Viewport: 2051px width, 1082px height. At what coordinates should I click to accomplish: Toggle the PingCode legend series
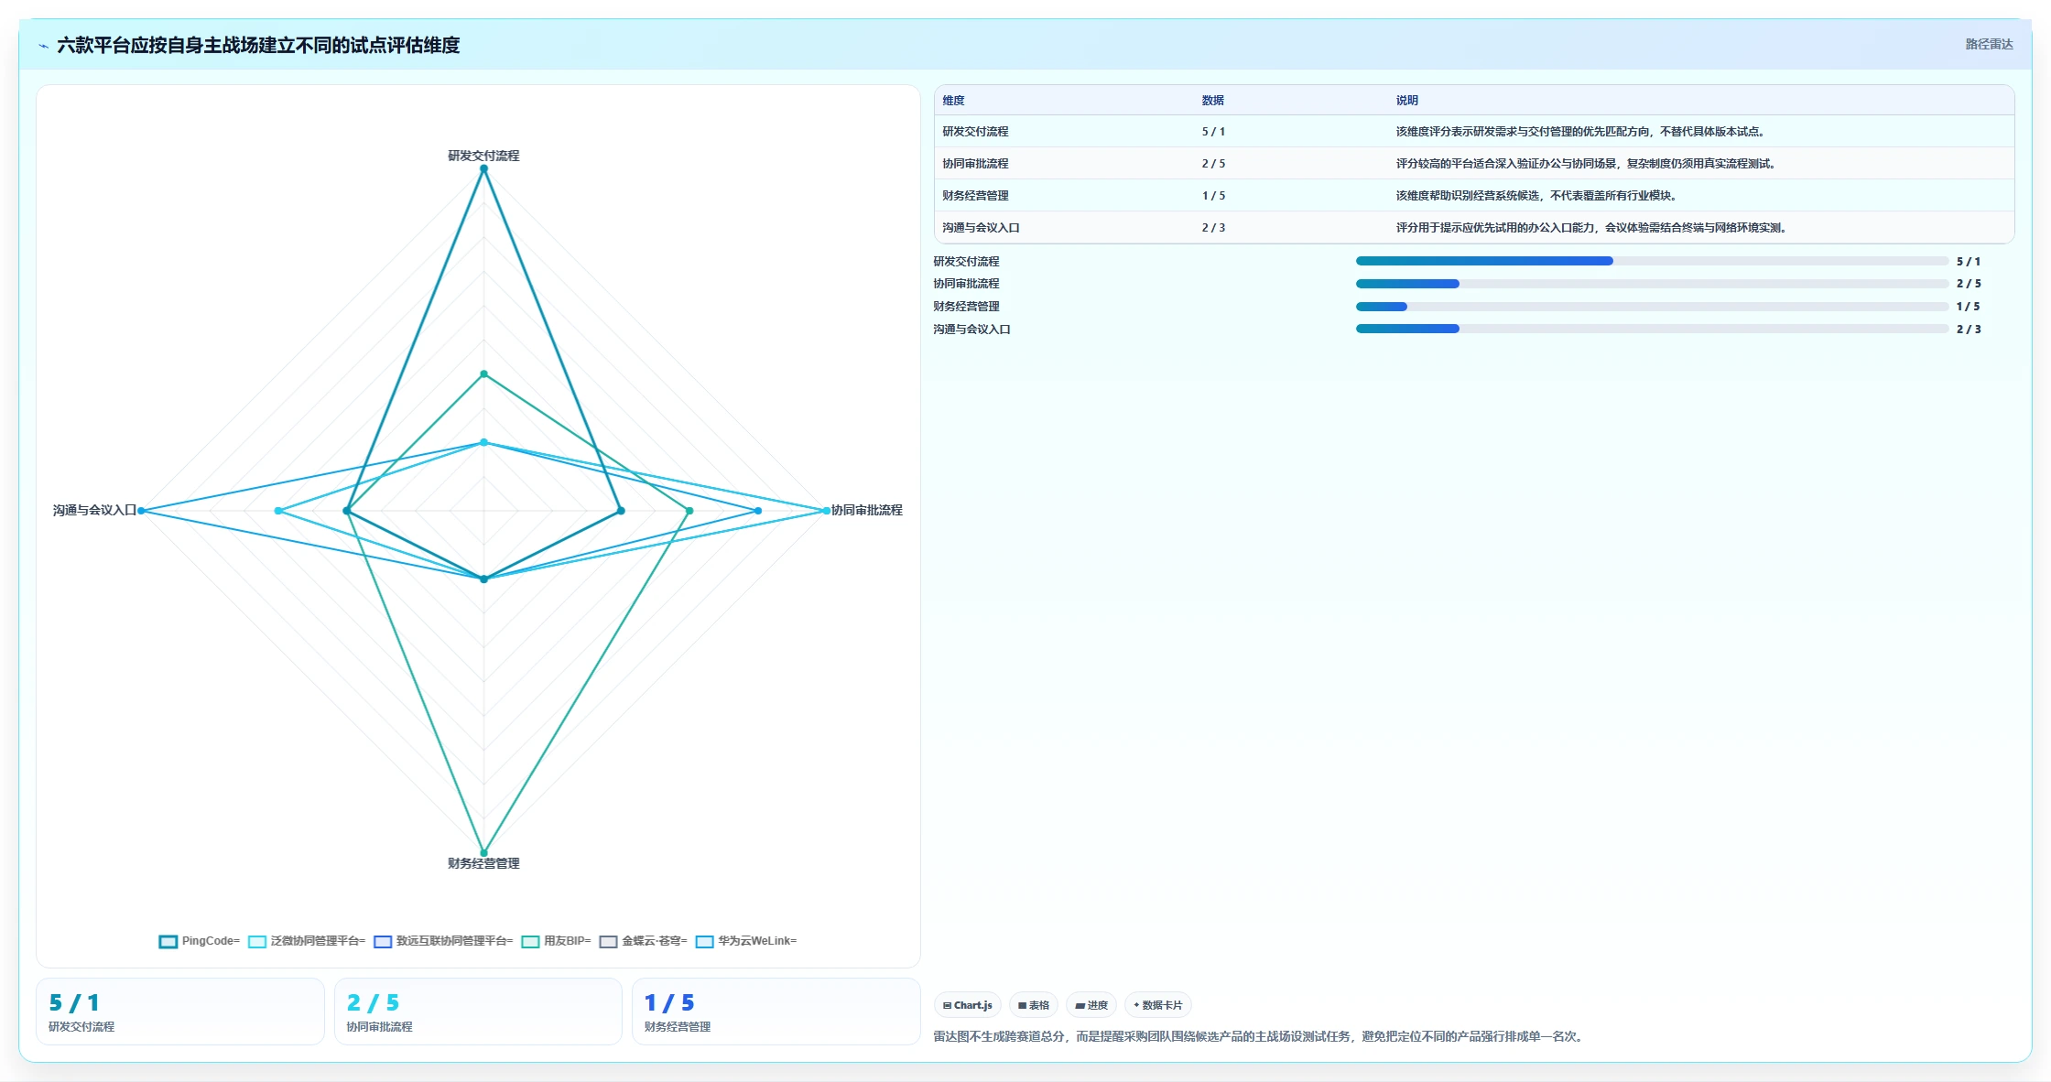coord(199,941)
